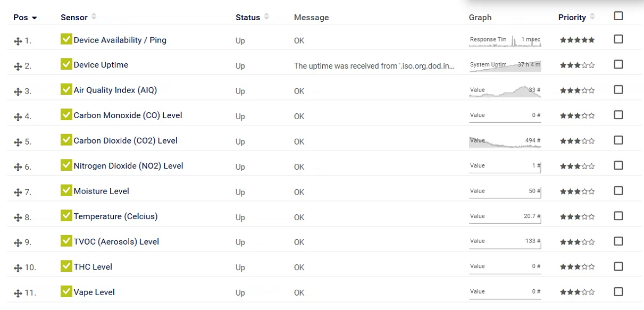
Task: Click the green status checkmark for Device Uptime
Action: tap(66, 64)
